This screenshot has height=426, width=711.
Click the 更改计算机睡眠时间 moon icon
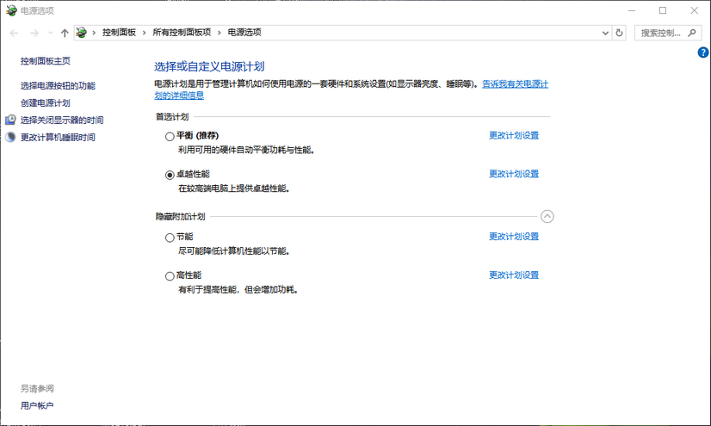[x=10, y=138]
